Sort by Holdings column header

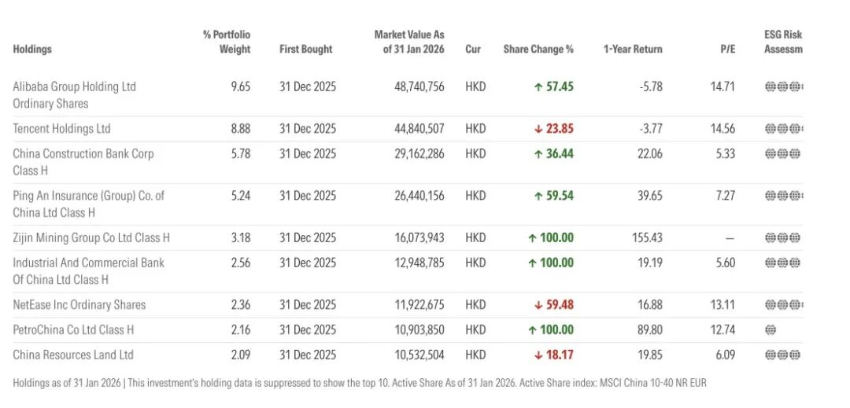[x=32, y=49]
